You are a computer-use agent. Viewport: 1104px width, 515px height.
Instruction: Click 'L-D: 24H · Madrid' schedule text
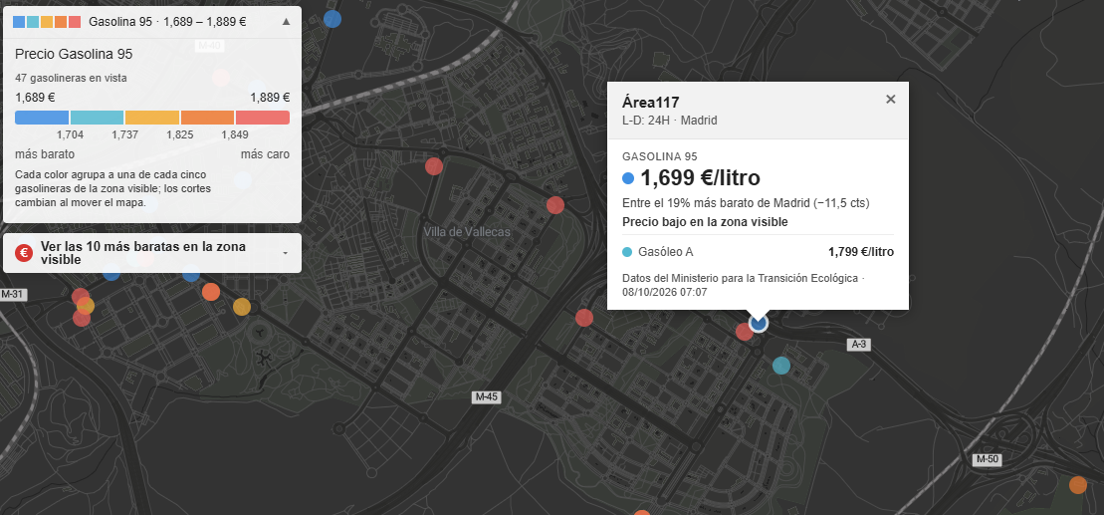tap(670, 121)
